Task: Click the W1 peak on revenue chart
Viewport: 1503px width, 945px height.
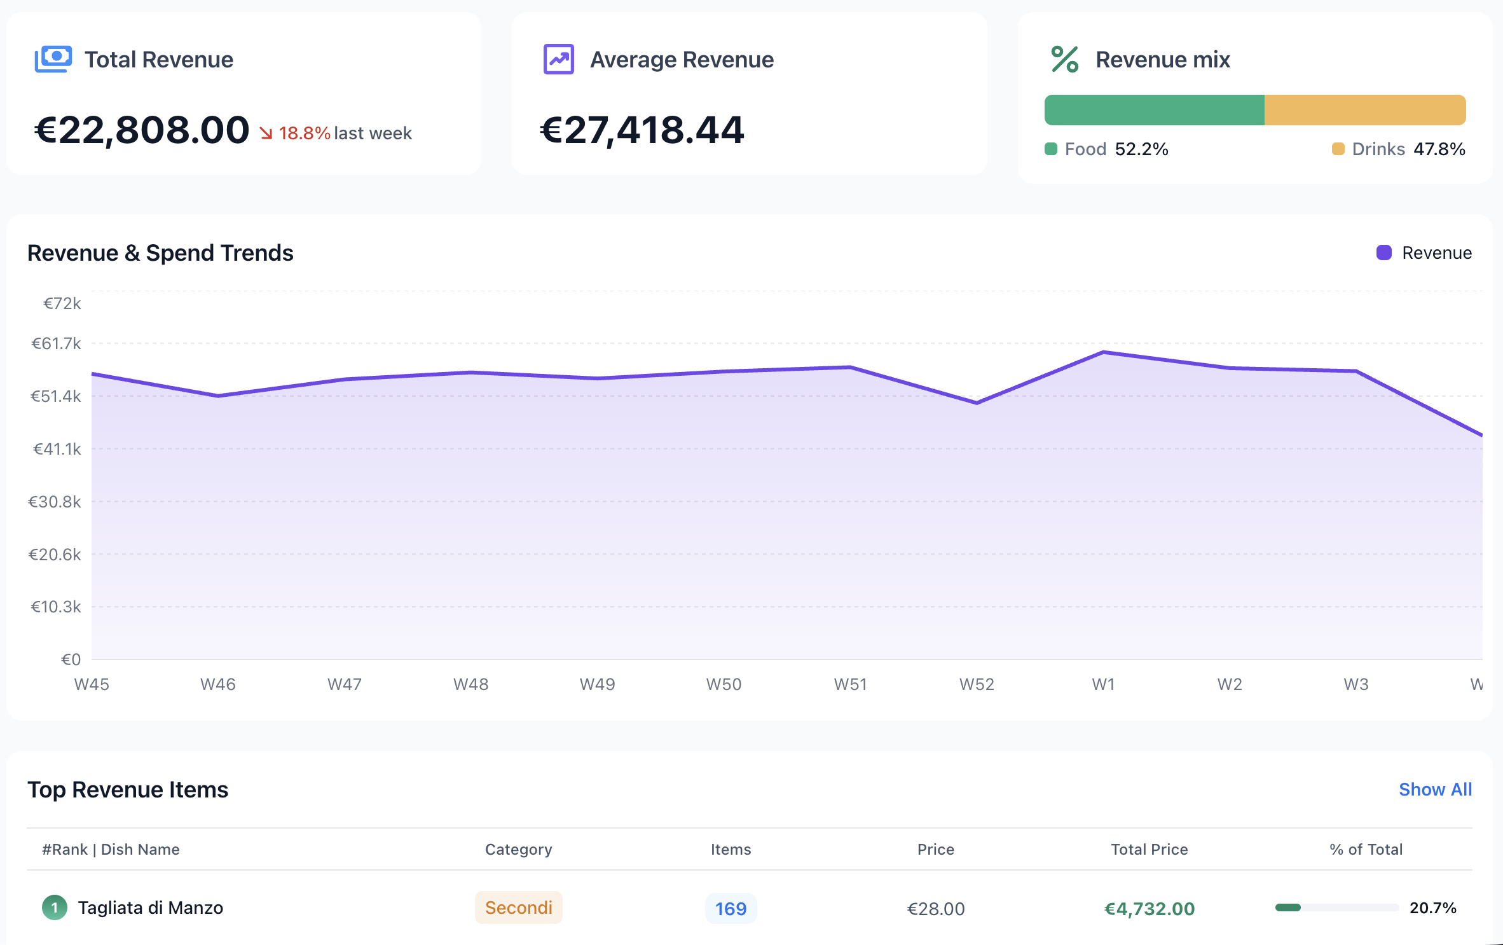Action: tap(1103, 352)
